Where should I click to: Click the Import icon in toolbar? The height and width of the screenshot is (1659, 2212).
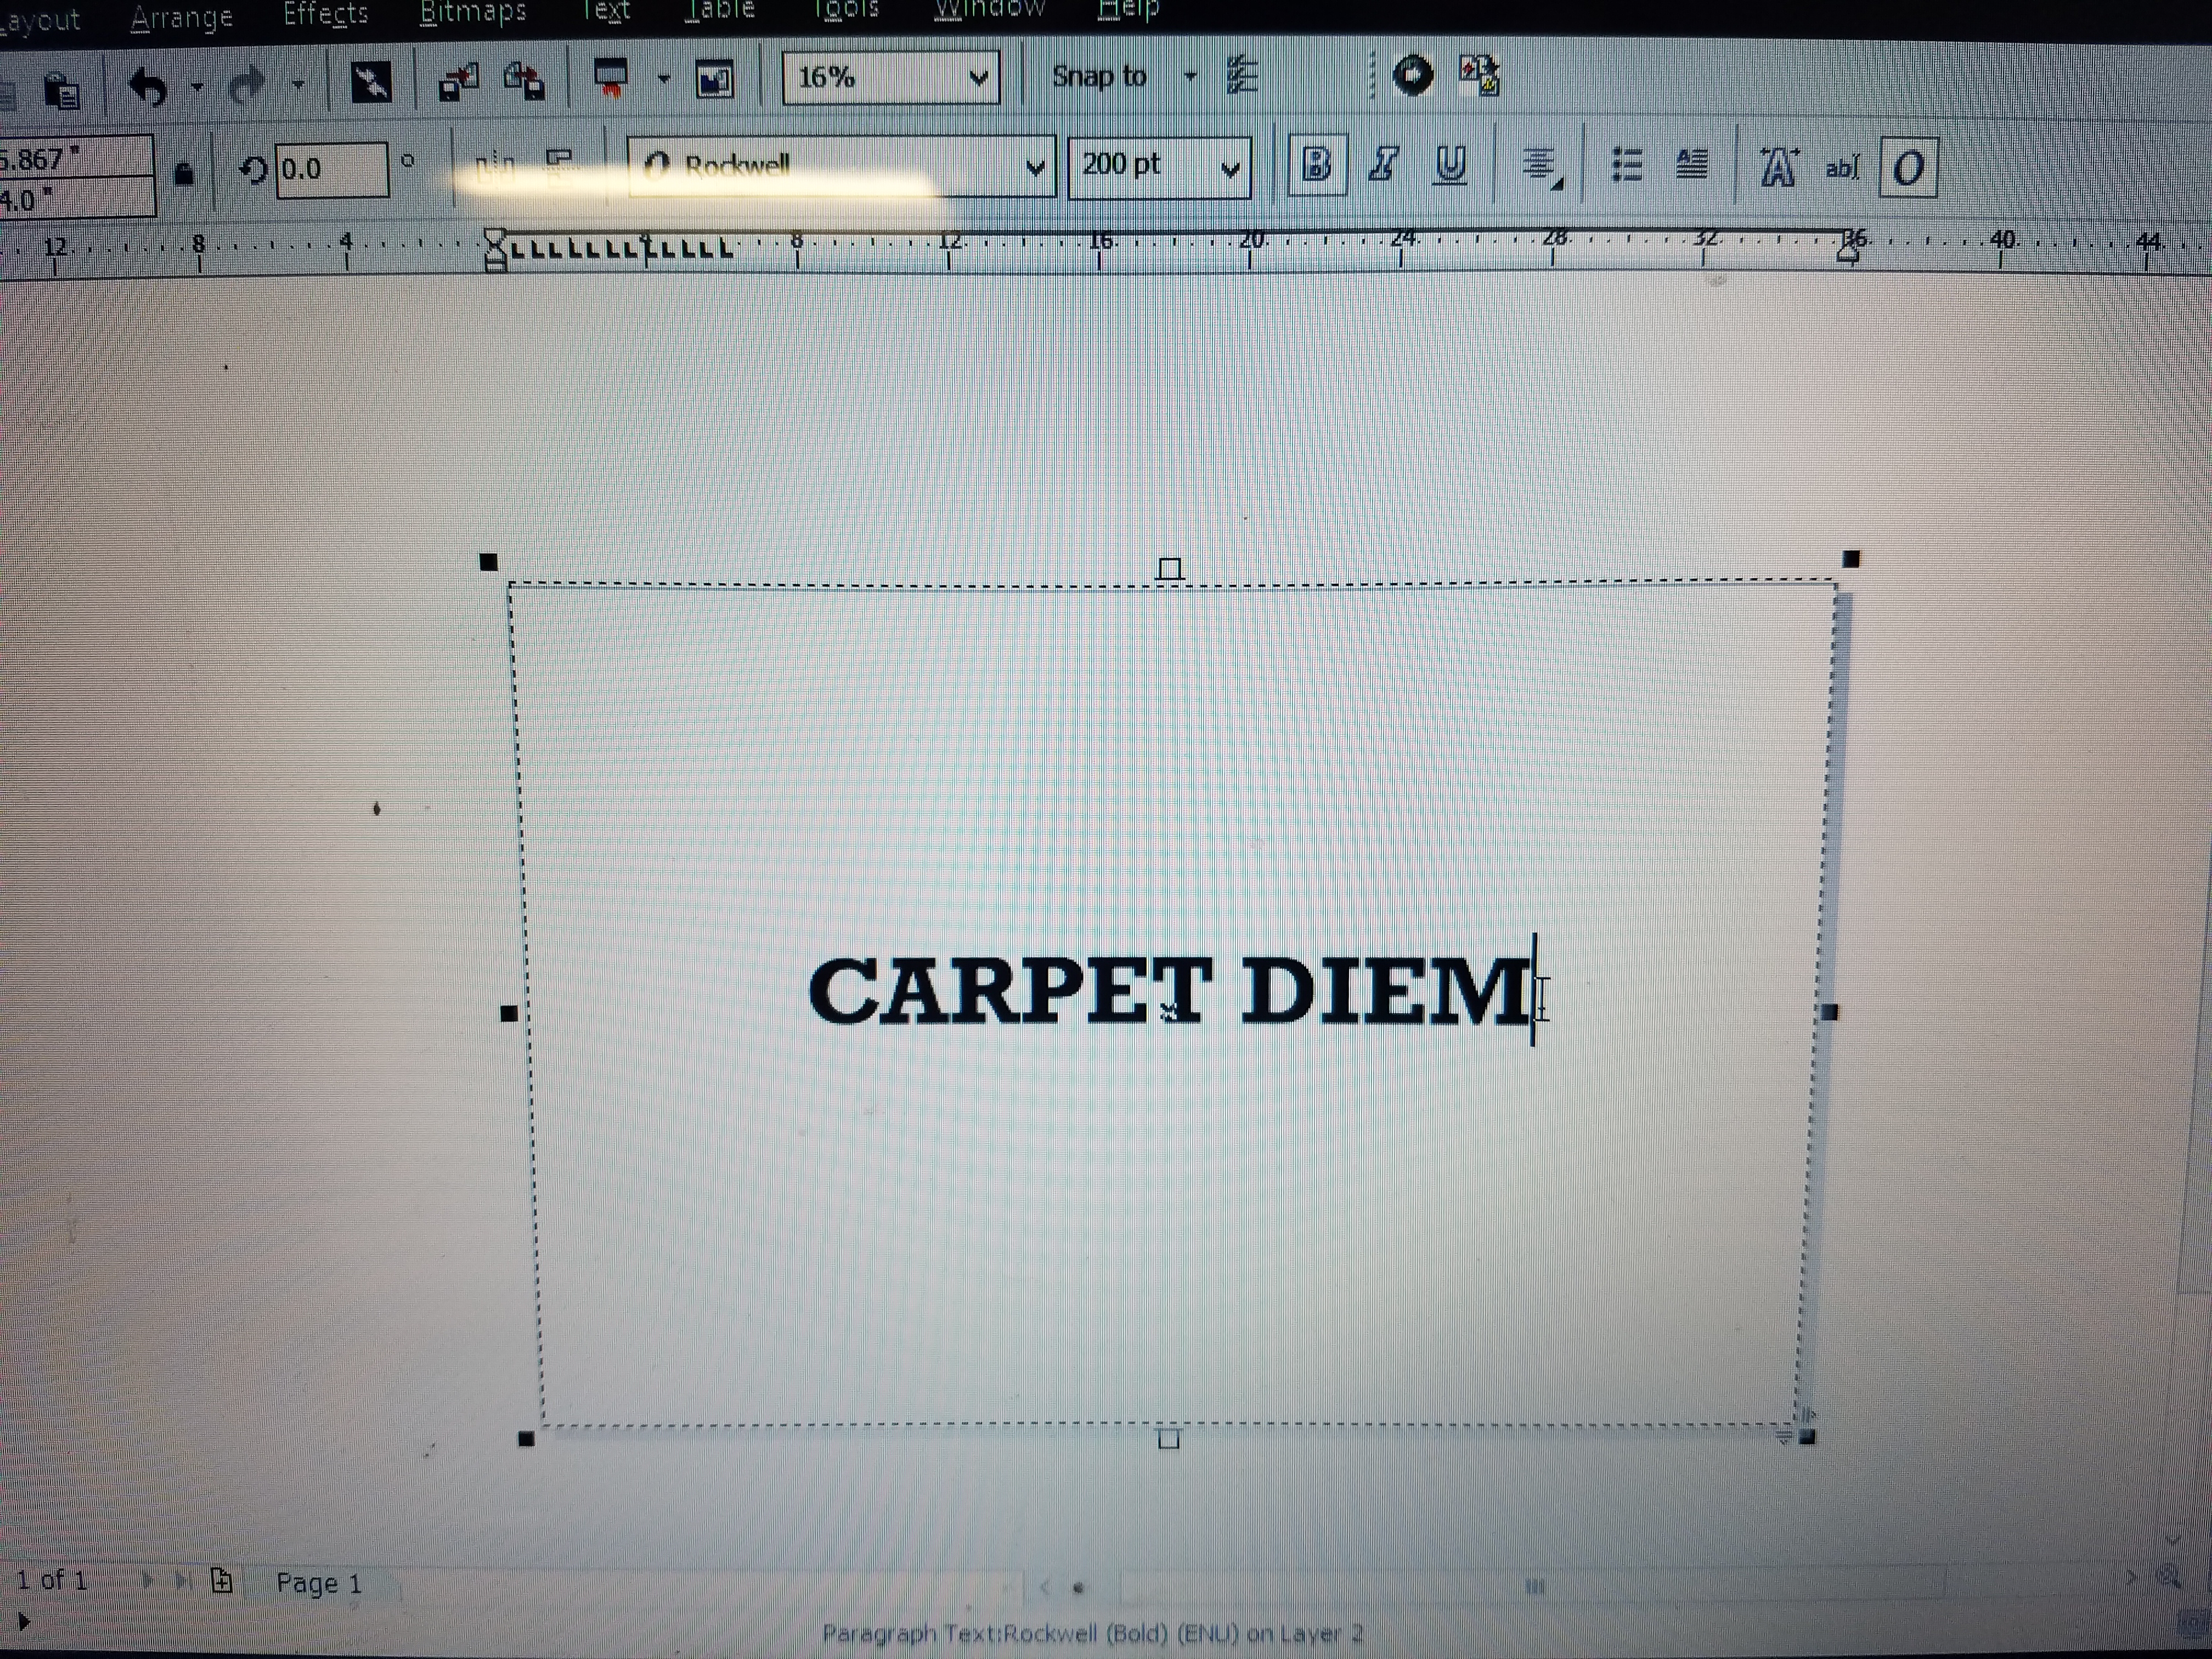pos(459,82)
